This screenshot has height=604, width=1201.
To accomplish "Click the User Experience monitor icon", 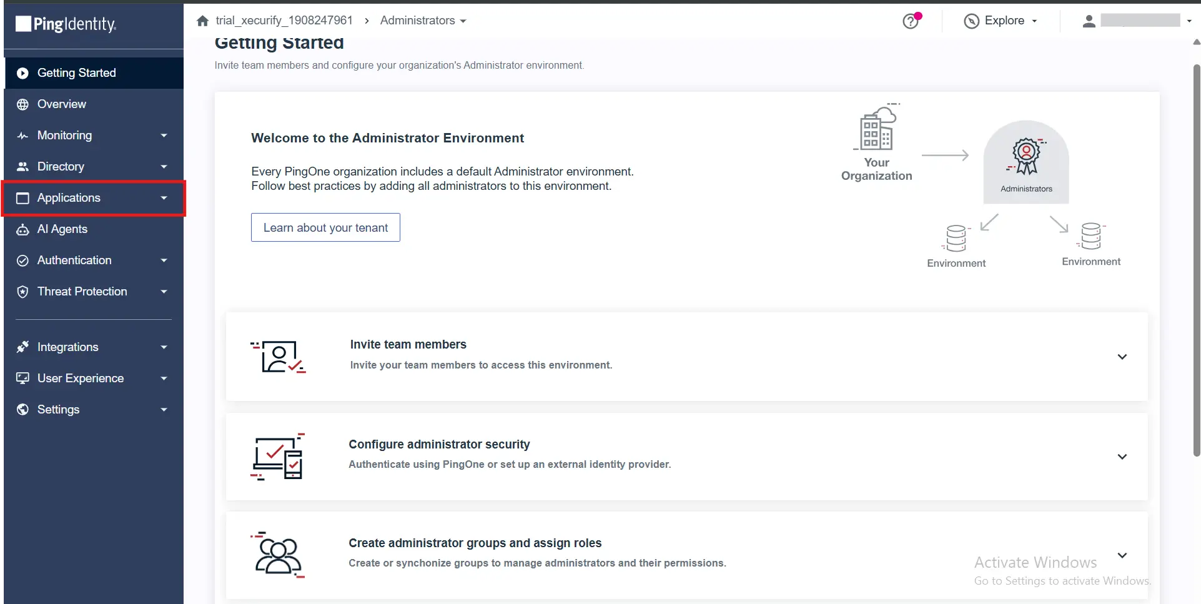I will coord(22,378).
